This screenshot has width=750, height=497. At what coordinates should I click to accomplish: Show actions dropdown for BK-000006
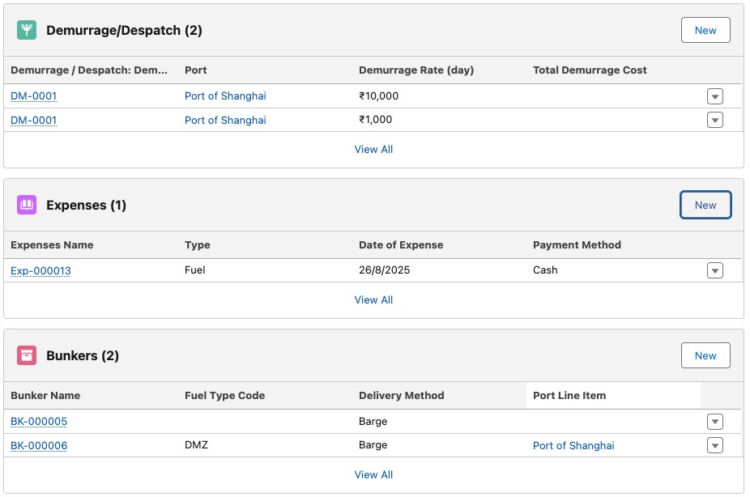pyautogui.click(x=714, y=445)
